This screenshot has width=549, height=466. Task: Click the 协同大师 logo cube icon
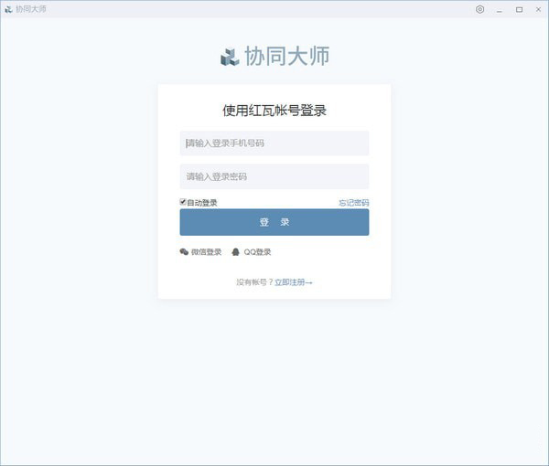tap(230, 57)
